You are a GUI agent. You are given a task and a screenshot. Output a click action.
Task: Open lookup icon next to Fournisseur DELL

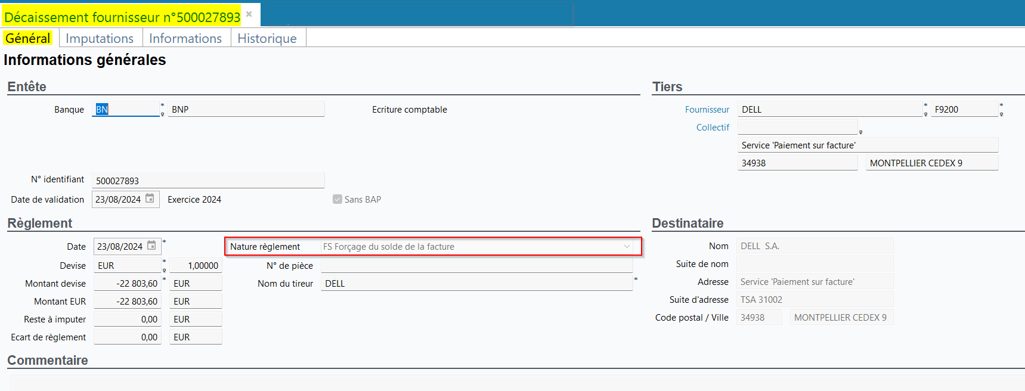(925, 114)
